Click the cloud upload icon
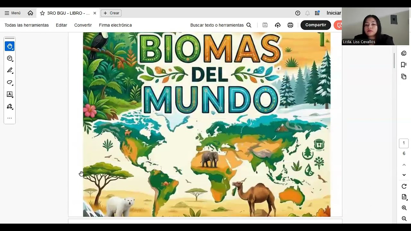The width and height of the screenshot is (411, 231). (278, 25)
